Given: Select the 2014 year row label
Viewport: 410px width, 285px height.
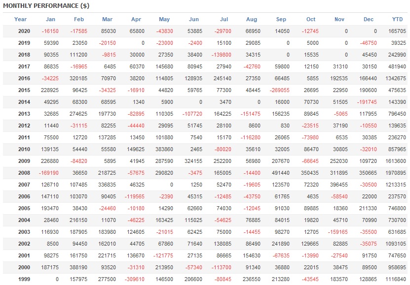Looking at the screenshot, I should click(24, 102).
